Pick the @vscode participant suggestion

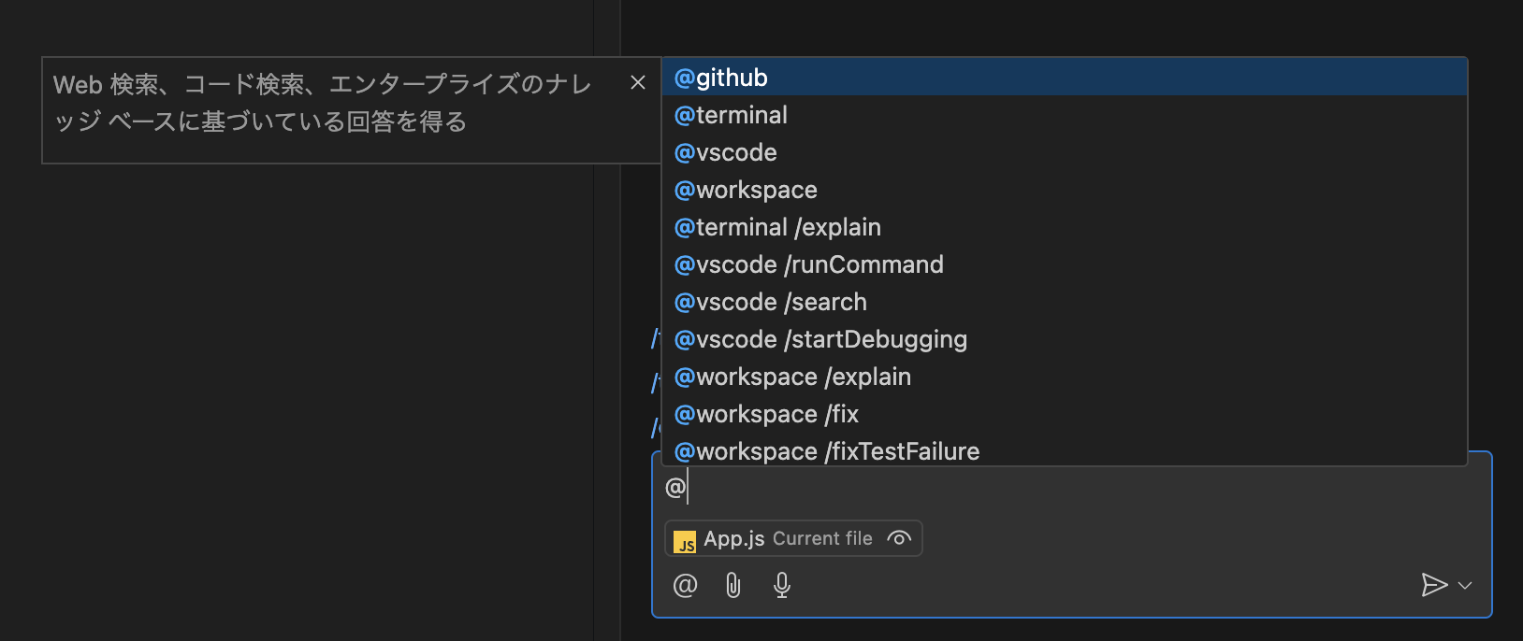[1065, 152]
